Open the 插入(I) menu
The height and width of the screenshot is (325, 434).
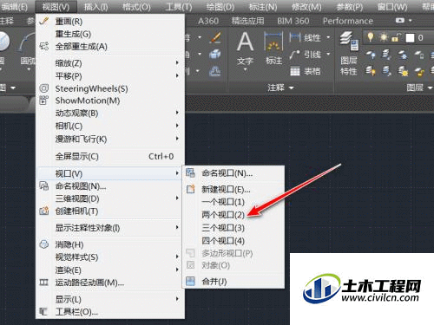(95, 7)
